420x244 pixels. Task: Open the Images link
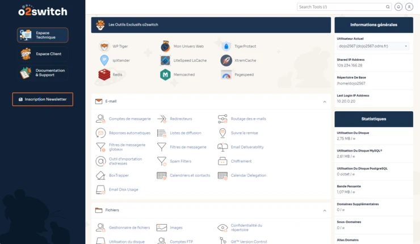(x=176, y=228)
